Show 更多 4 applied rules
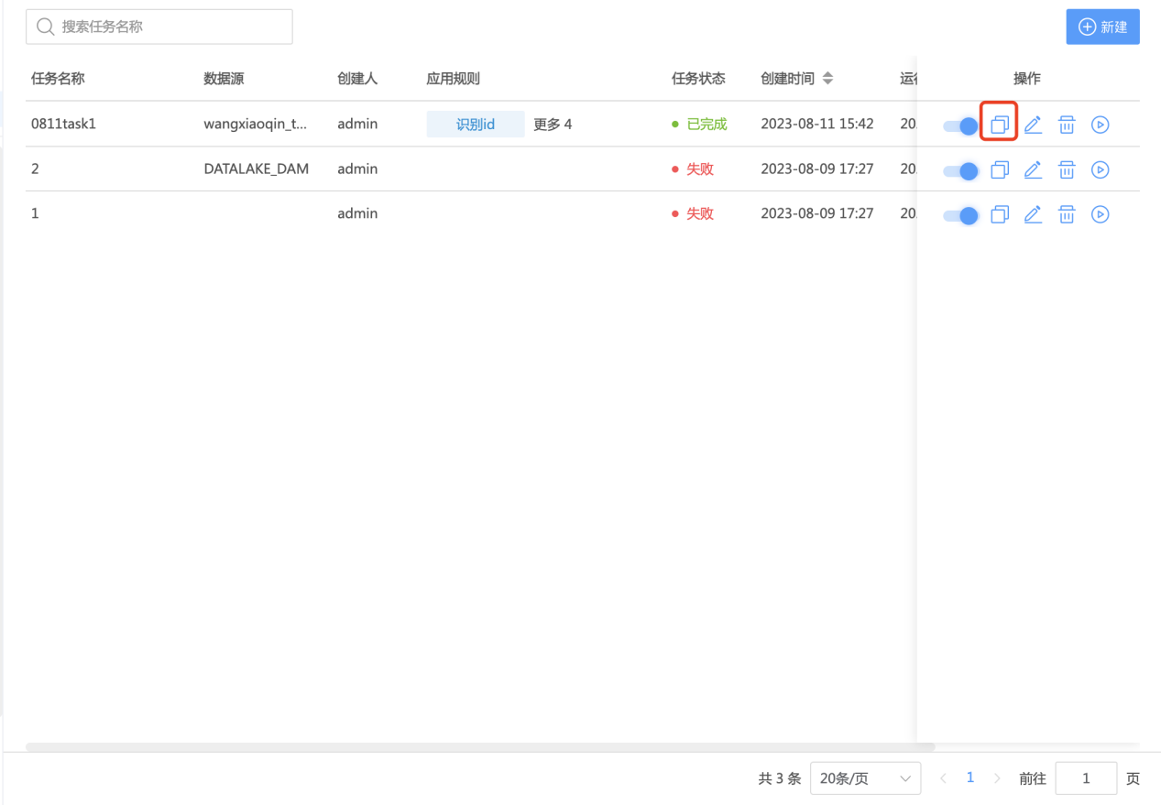This screenshot has width=1161, height=805. tap(553, 125)
